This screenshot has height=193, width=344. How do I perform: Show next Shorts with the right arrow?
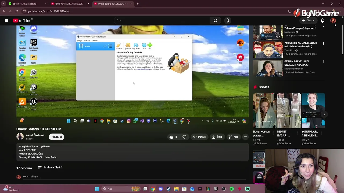coord(324,114)
